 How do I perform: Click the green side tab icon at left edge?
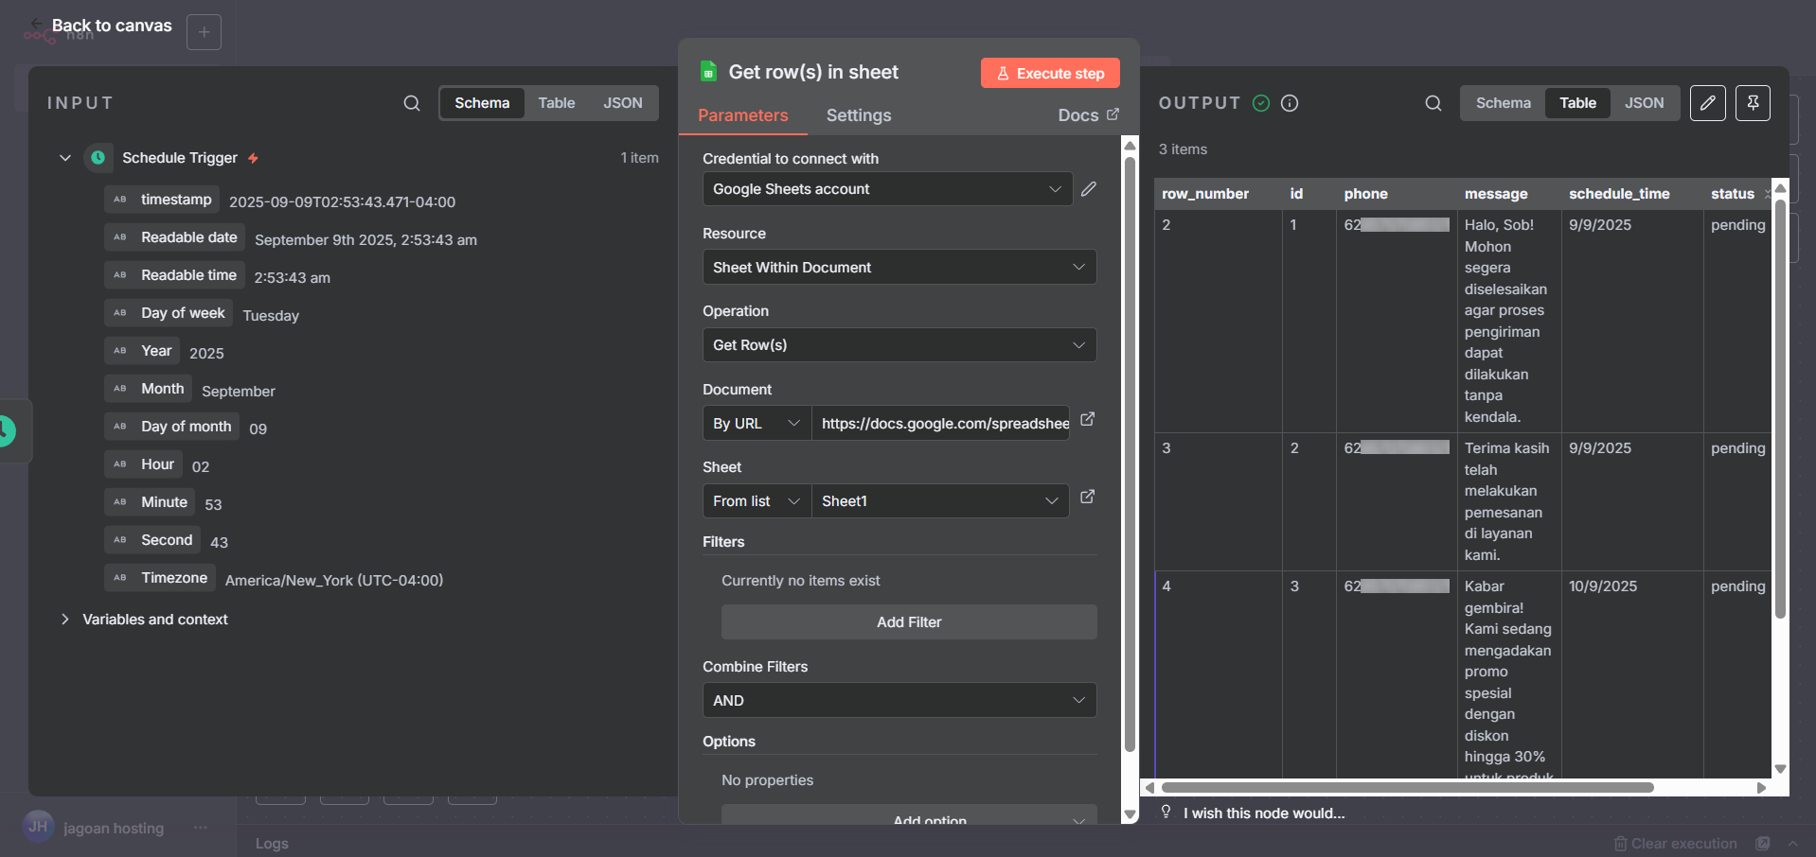click(x=6, y=430)
